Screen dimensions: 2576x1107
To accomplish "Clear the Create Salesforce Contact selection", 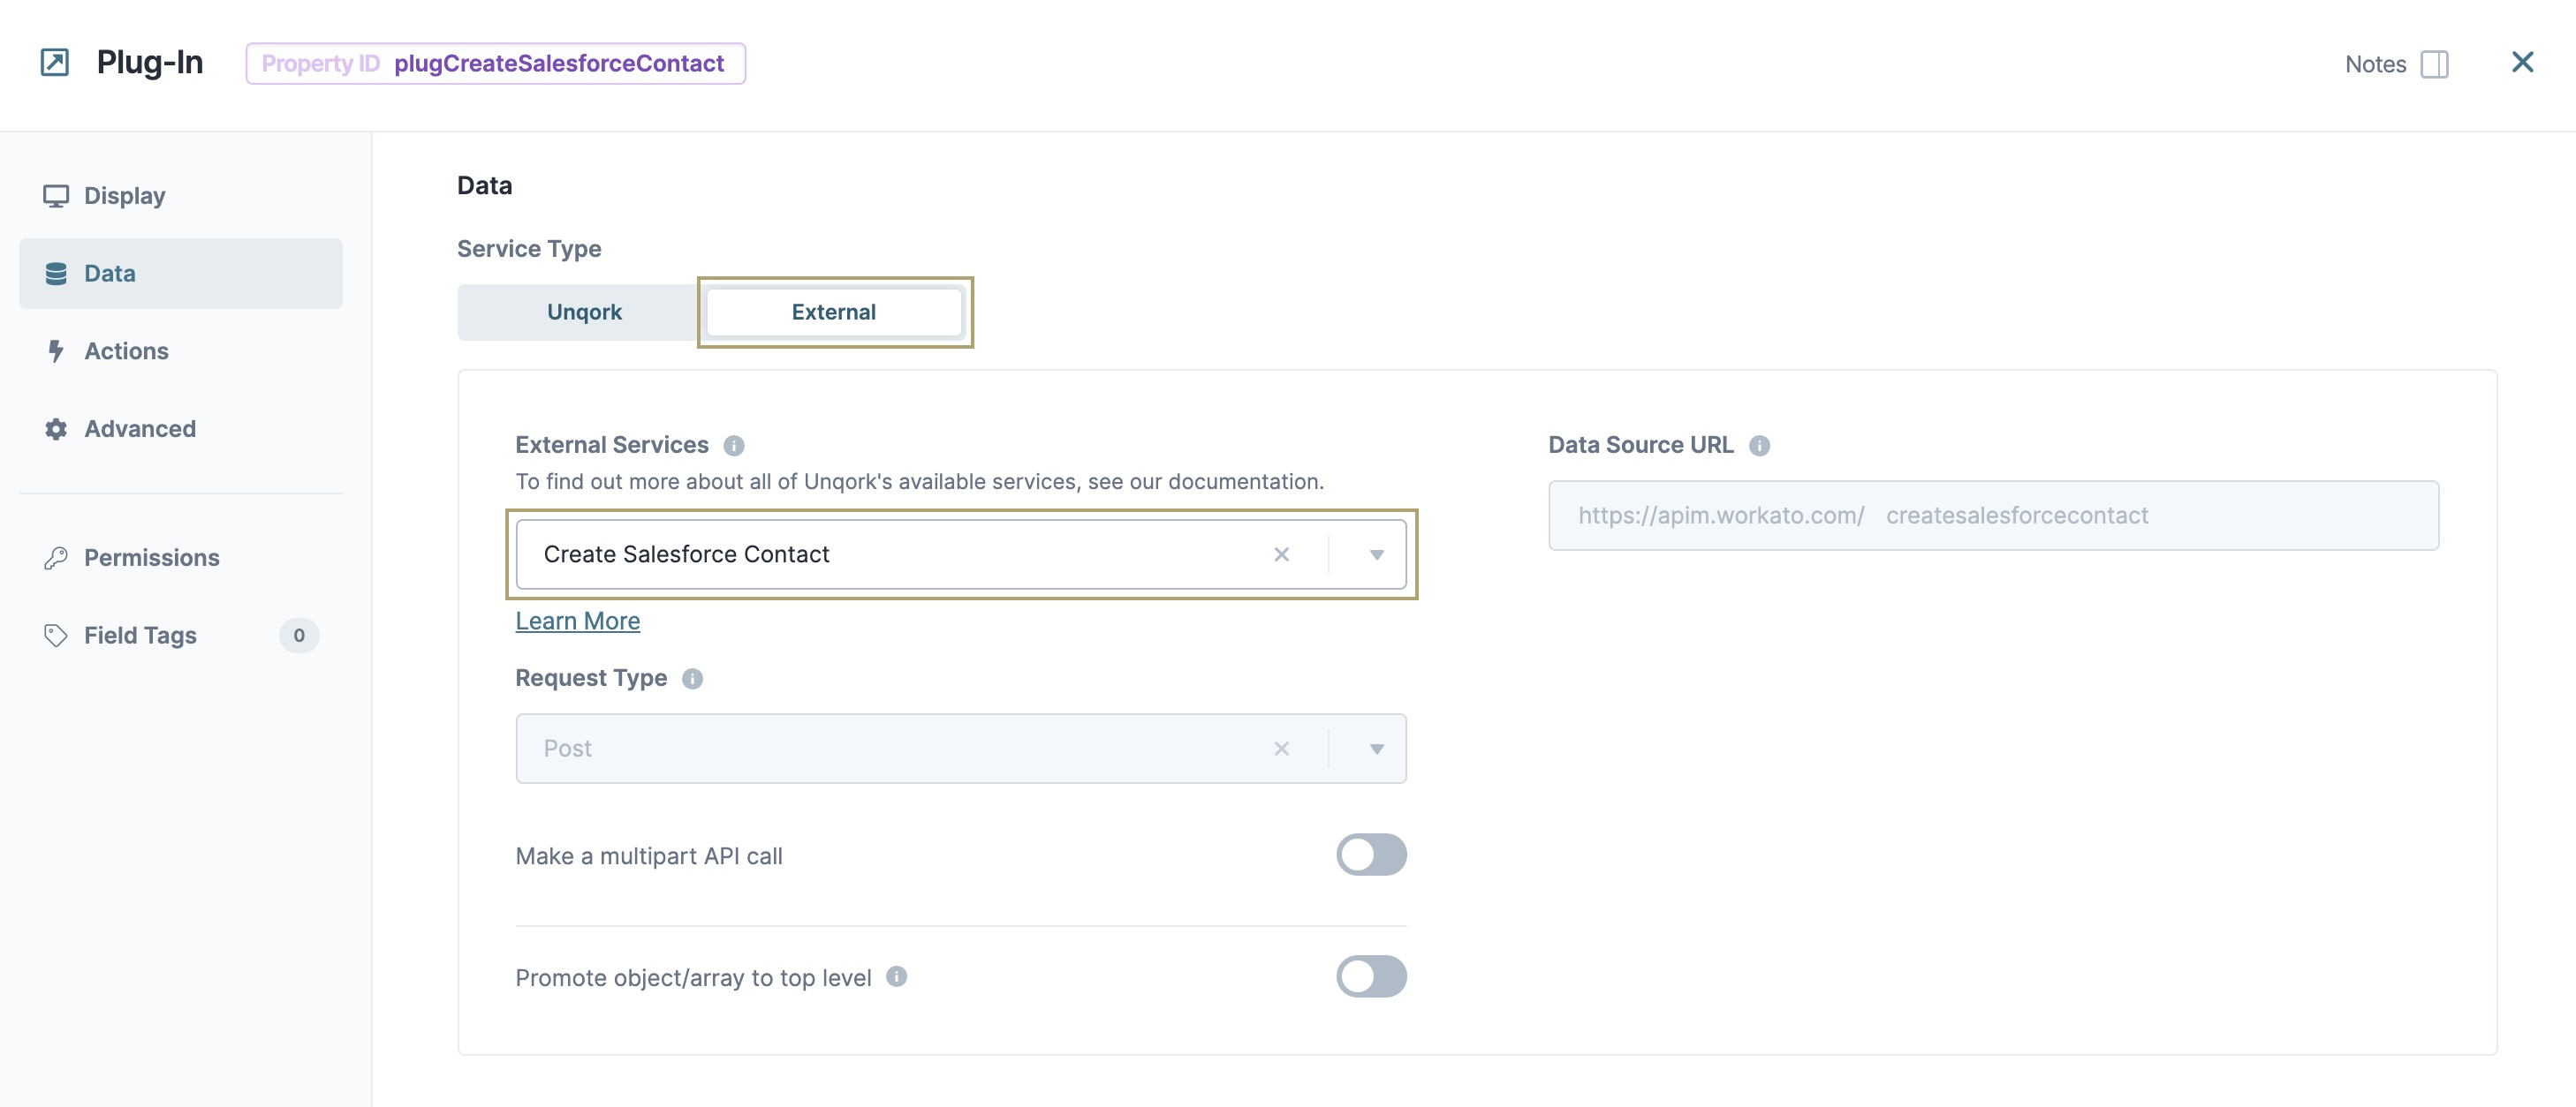I will (1281, 554).
